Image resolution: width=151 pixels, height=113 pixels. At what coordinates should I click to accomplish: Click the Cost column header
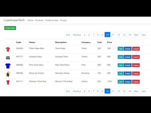point(99,42)
